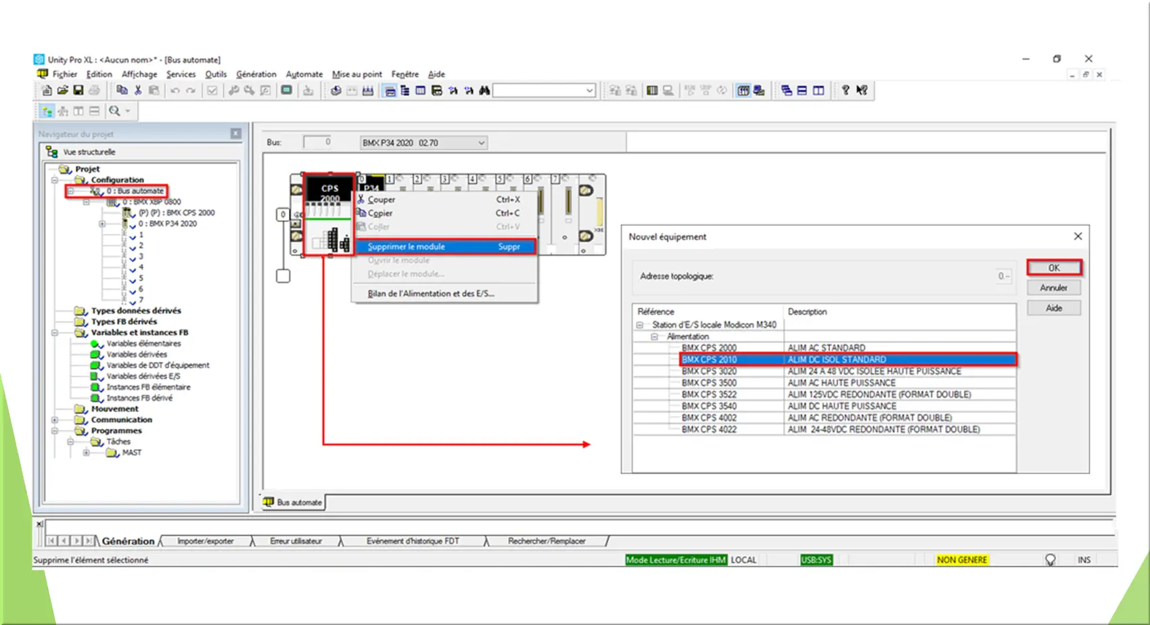Close the Navigateur du projet panel

click(x=235, y=134)
